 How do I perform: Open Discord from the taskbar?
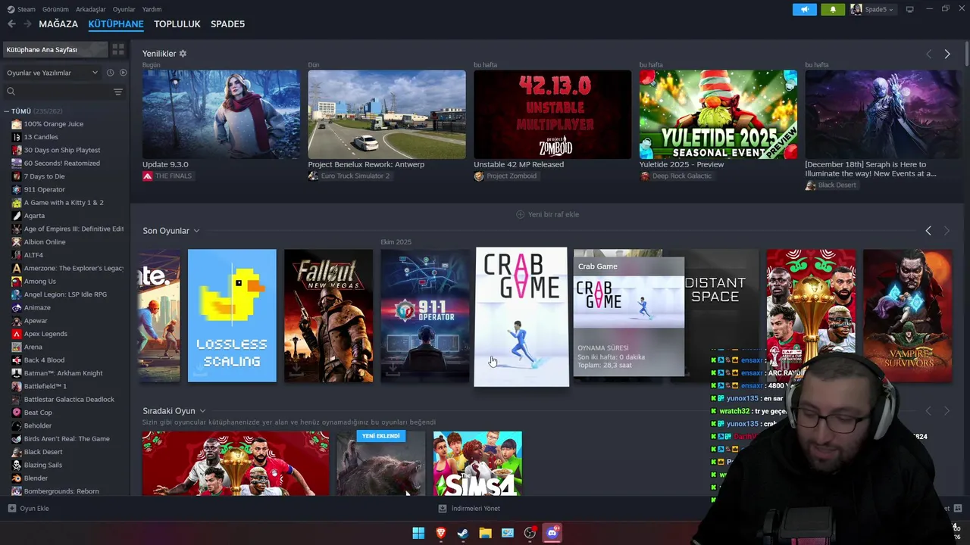pos(552,533)
